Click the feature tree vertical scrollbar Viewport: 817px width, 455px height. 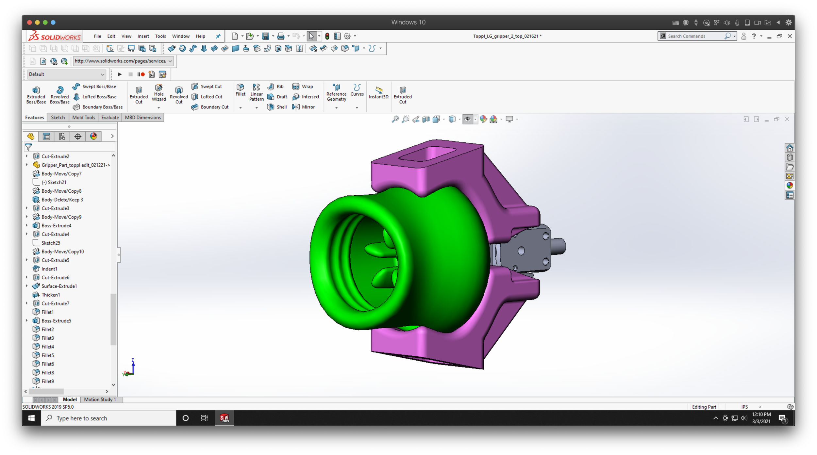tap(113, 319)
